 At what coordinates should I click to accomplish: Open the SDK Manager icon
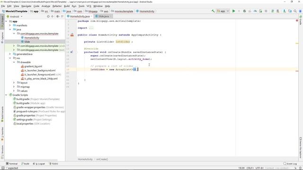(278, 11)
